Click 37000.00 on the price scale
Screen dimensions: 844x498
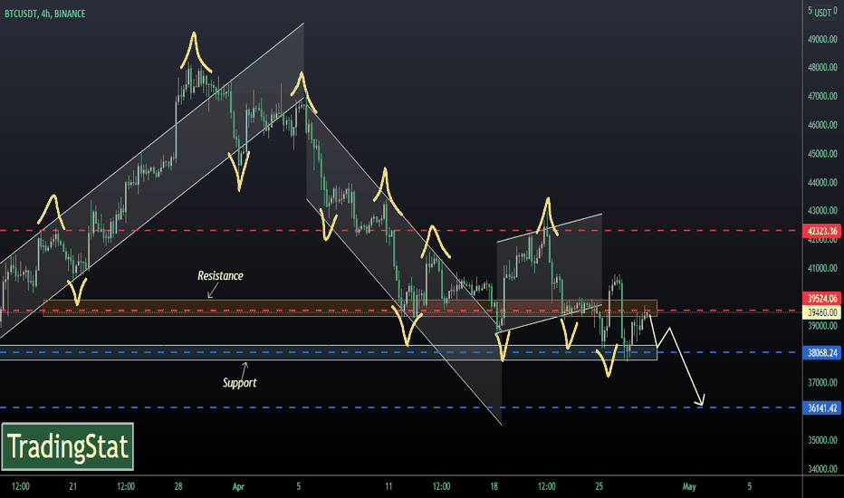point(822,382)
